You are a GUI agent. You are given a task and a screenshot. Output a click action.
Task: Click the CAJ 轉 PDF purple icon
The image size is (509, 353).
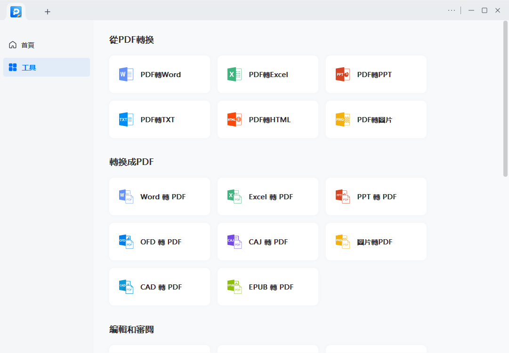(x=234, y=242)
